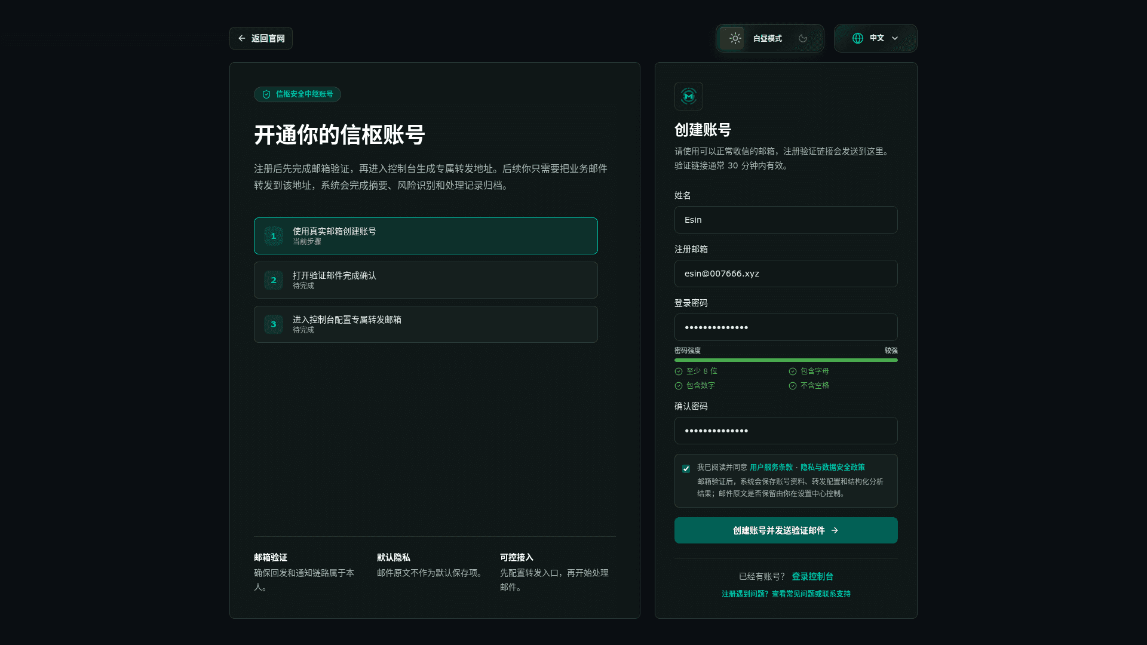Focus the 登录密码 input field
The height and width of the screenshot is (645, 1147).
point(786,327)
